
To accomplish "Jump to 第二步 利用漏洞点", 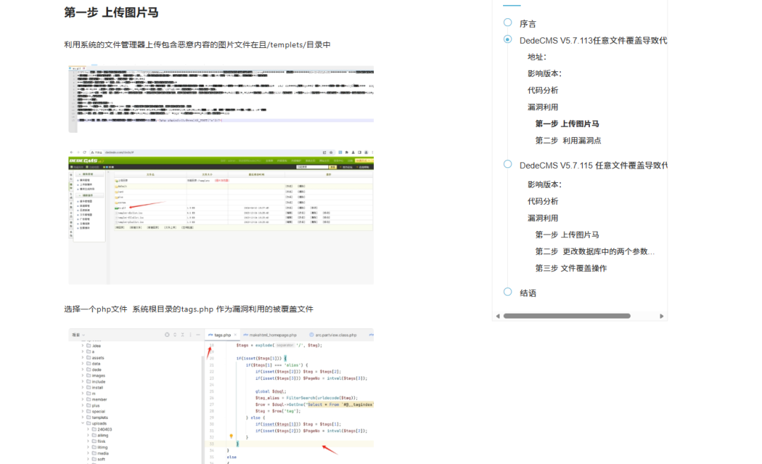I will tap(568, 141).
